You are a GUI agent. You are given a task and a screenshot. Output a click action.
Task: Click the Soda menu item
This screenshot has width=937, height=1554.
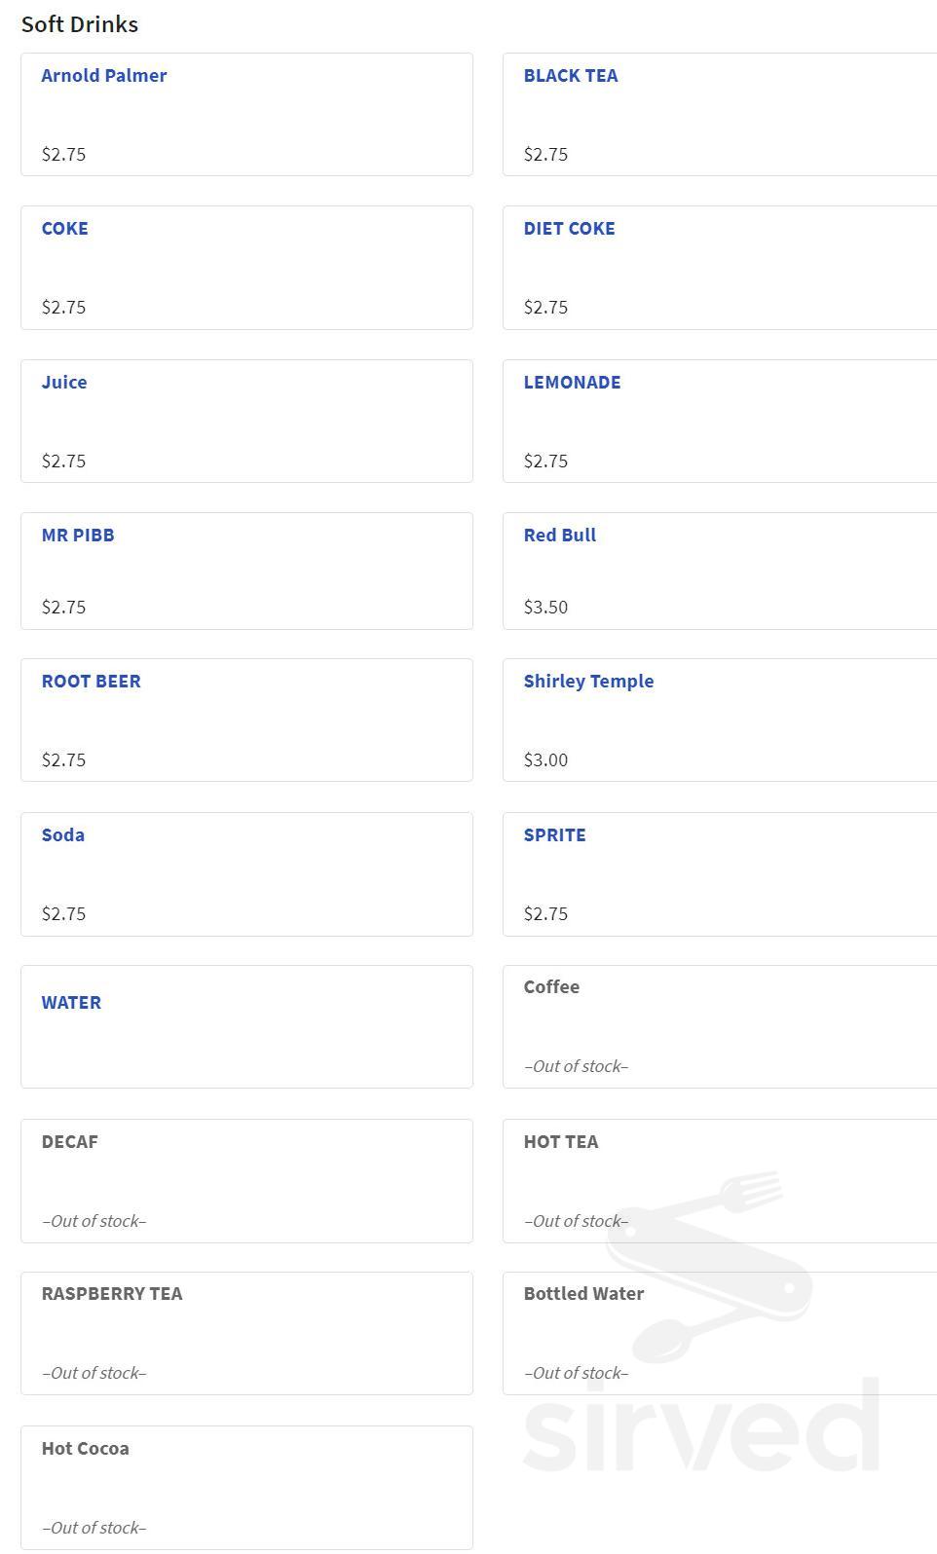63,835
